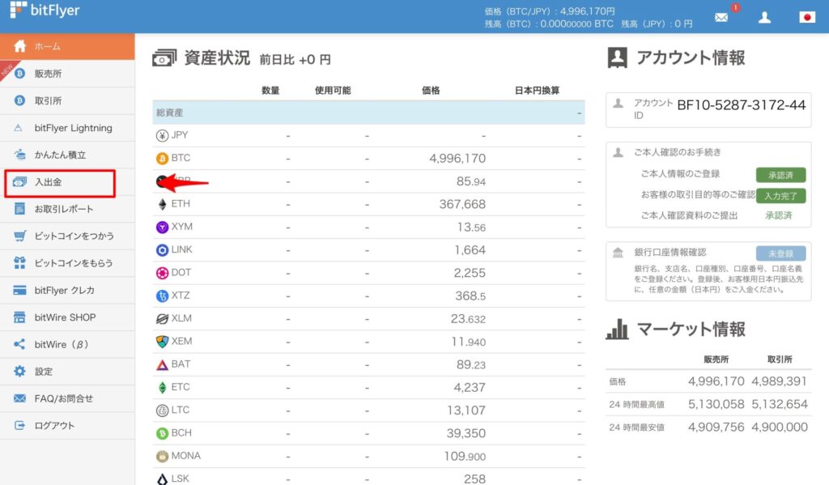Image resolution: width=829 pixels, height=485 pixels.
Task: Open the 設定 menu label
Action: [x=44, y=372]
